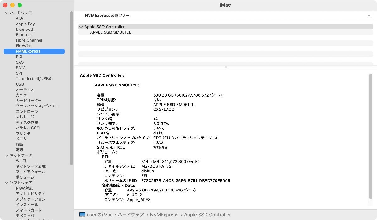Open インストール in the sidebar
Viewport: 377px width, 220px height.
click(27, 205)
